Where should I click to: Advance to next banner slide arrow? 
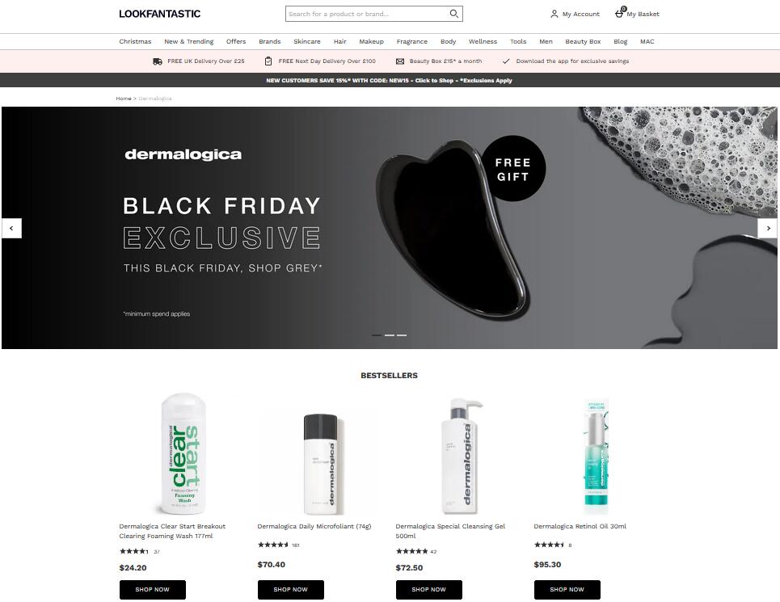point(768,228)
